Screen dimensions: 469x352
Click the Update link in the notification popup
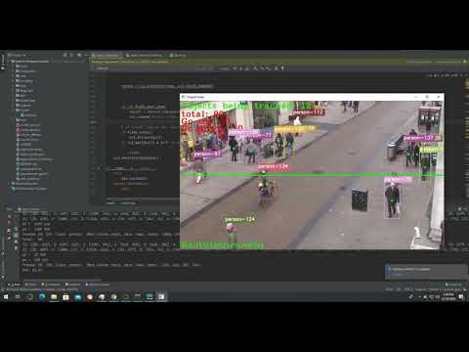click(x=397, y=275)
